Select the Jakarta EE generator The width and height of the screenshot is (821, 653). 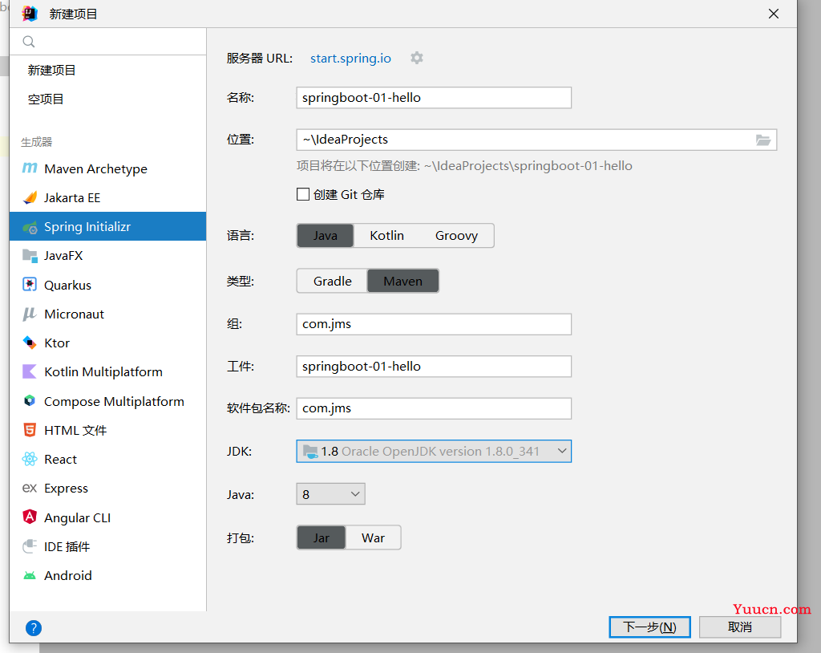coord(108,197)
